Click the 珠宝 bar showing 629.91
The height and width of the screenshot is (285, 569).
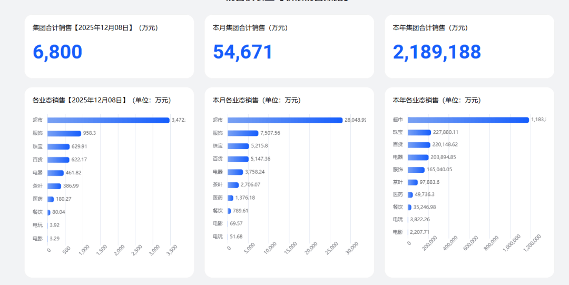click(x=58, y=146)
